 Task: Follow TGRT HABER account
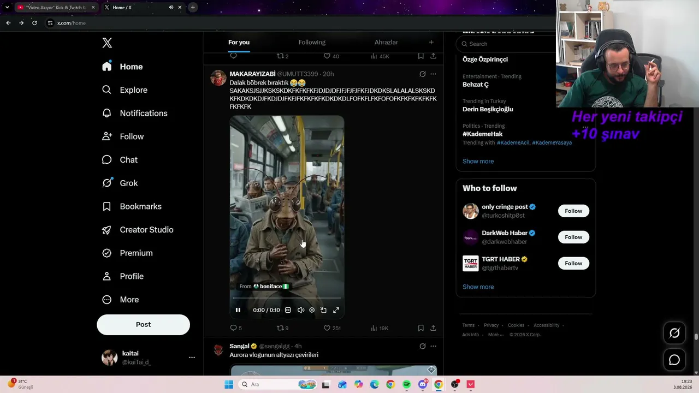point(573,263)
